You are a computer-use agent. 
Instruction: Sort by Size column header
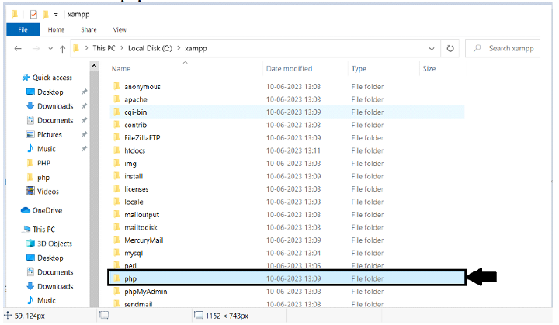[429, 69]
